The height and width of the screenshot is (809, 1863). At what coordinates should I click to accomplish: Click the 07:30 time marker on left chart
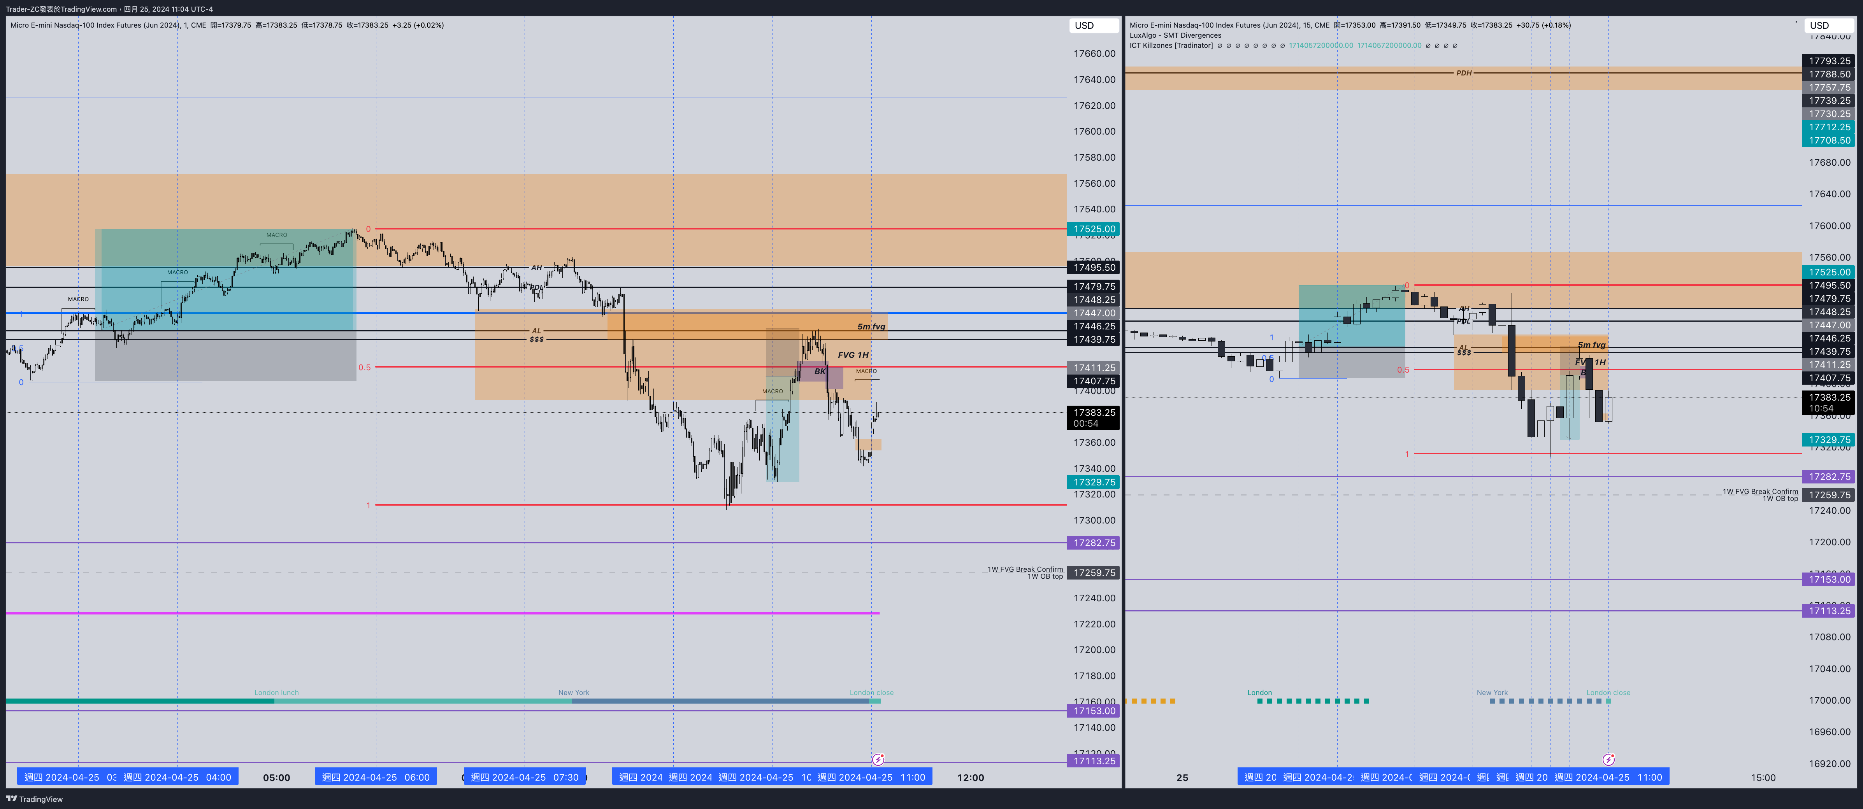click(525, 777)
